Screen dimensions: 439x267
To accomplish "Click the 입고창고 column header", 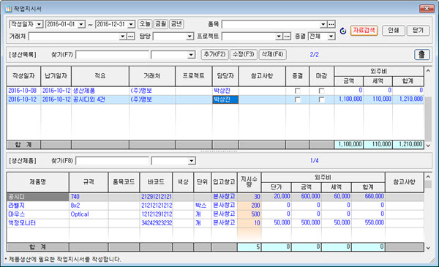I will pyautogui.click(x=224, y=182).
